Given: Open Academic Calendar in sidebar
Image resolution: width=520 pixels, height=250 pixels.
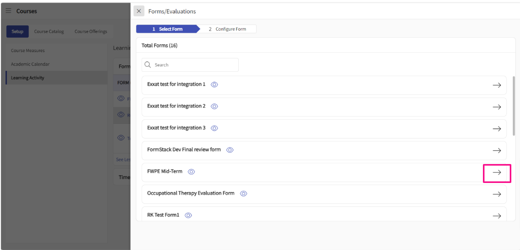Looking at the screenshot, I should click(x=30, y=64).
